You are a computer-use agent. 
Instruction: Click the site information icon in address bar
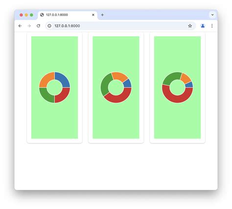pos(49,26)
